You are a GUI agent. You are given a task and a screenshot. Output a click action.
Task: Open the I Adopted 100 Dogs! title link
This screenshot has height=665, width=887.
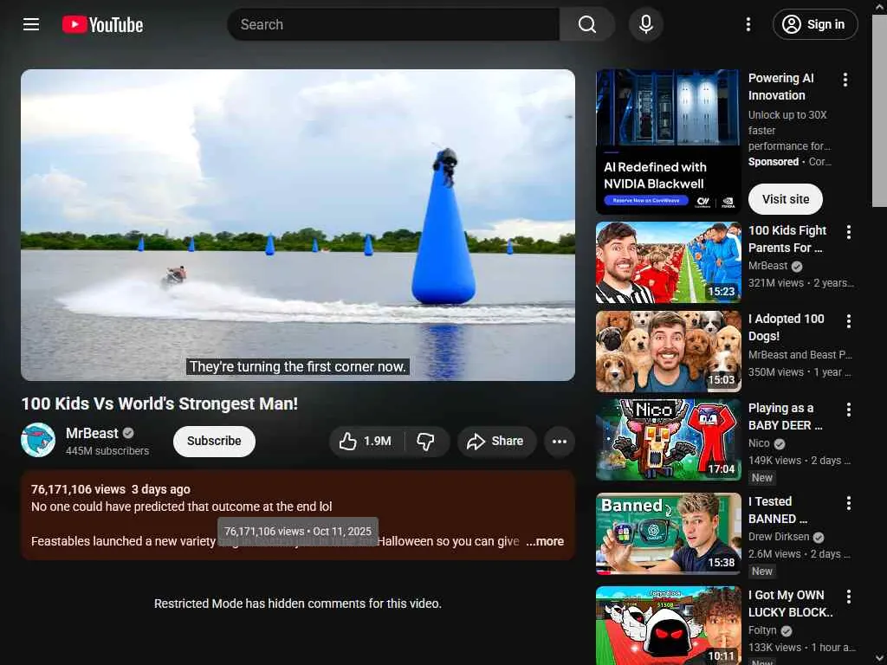[786, 327]
